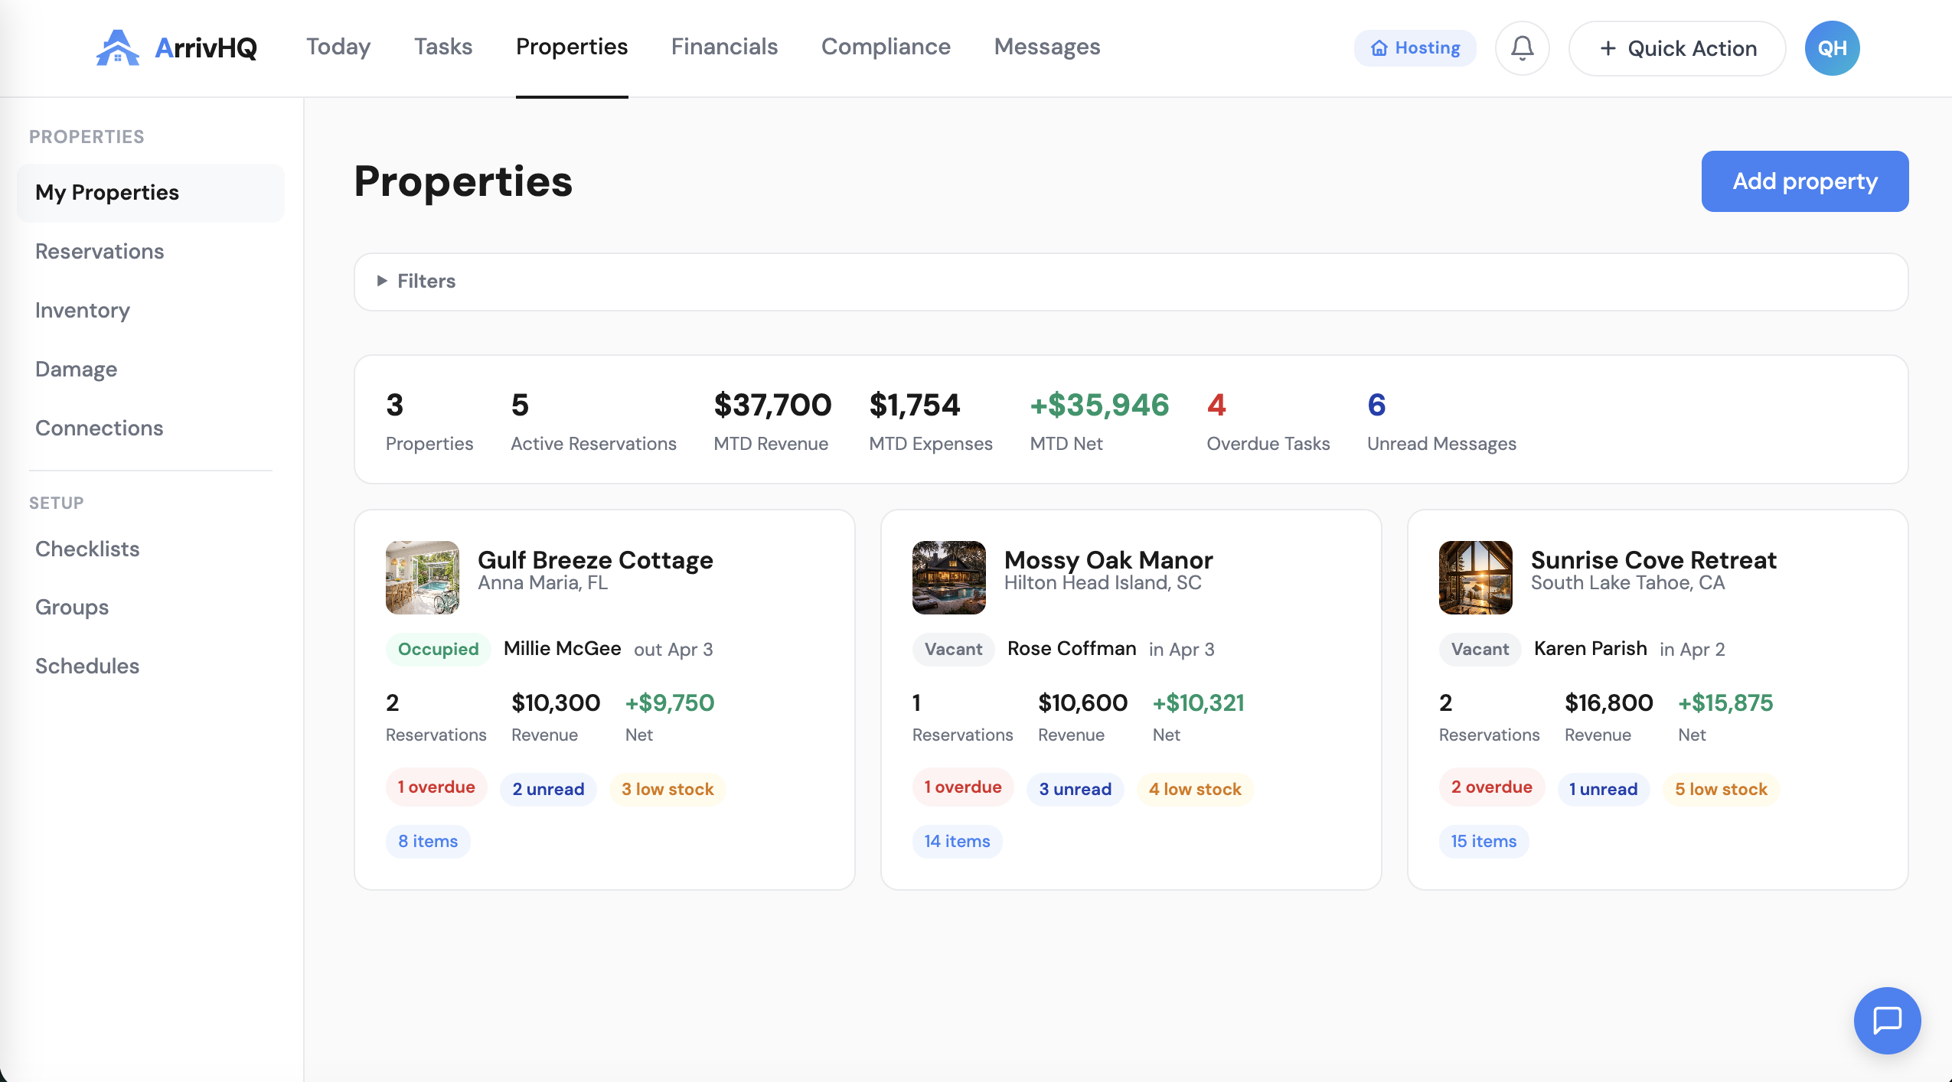Open the QH profile avatar menu

coord(1830,47)
